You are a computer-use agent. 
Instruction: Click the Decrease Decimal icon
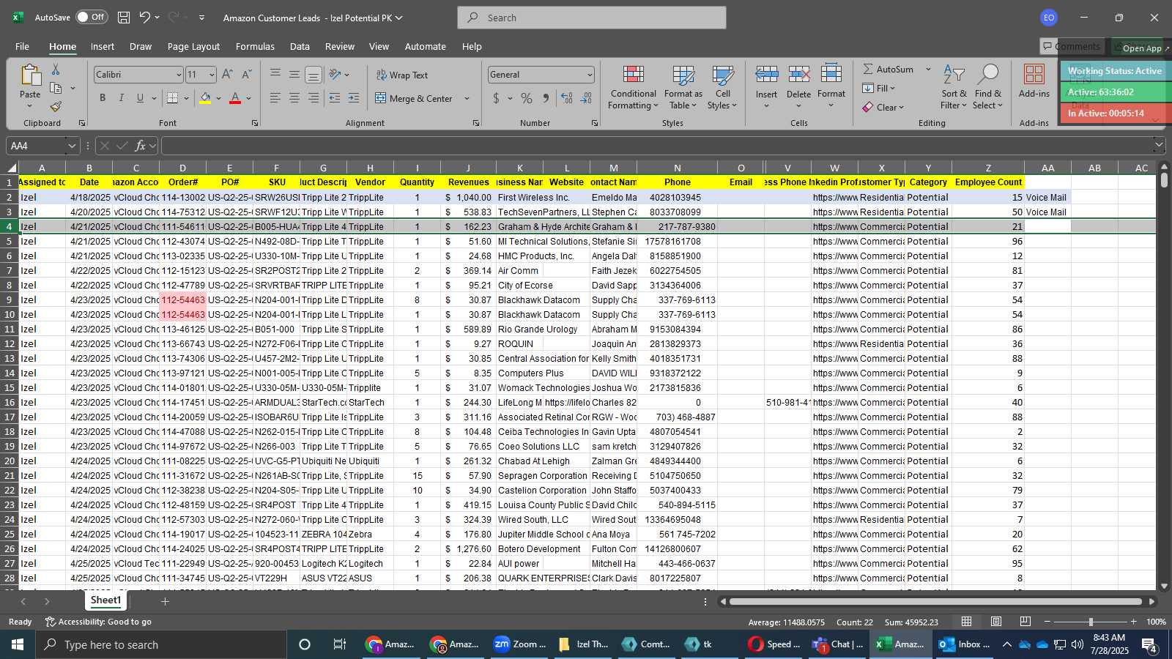click(586, 98)
